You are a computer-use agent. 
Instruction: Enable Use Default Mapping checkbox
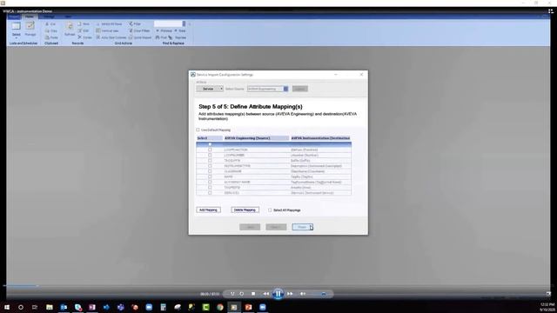[198, 130]
